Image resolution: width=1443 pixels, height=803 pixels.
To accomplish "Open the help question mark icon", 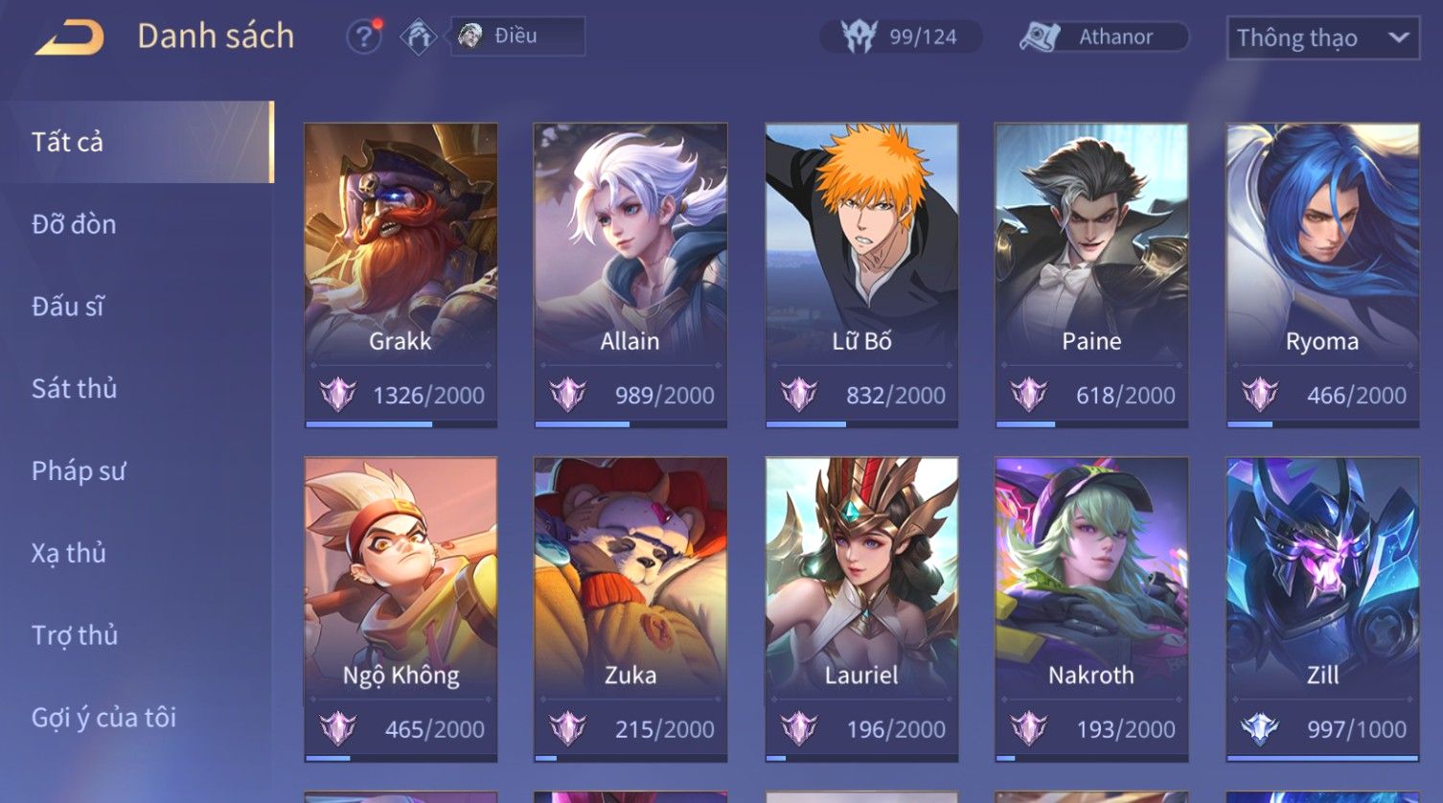I will click(363, 37).
